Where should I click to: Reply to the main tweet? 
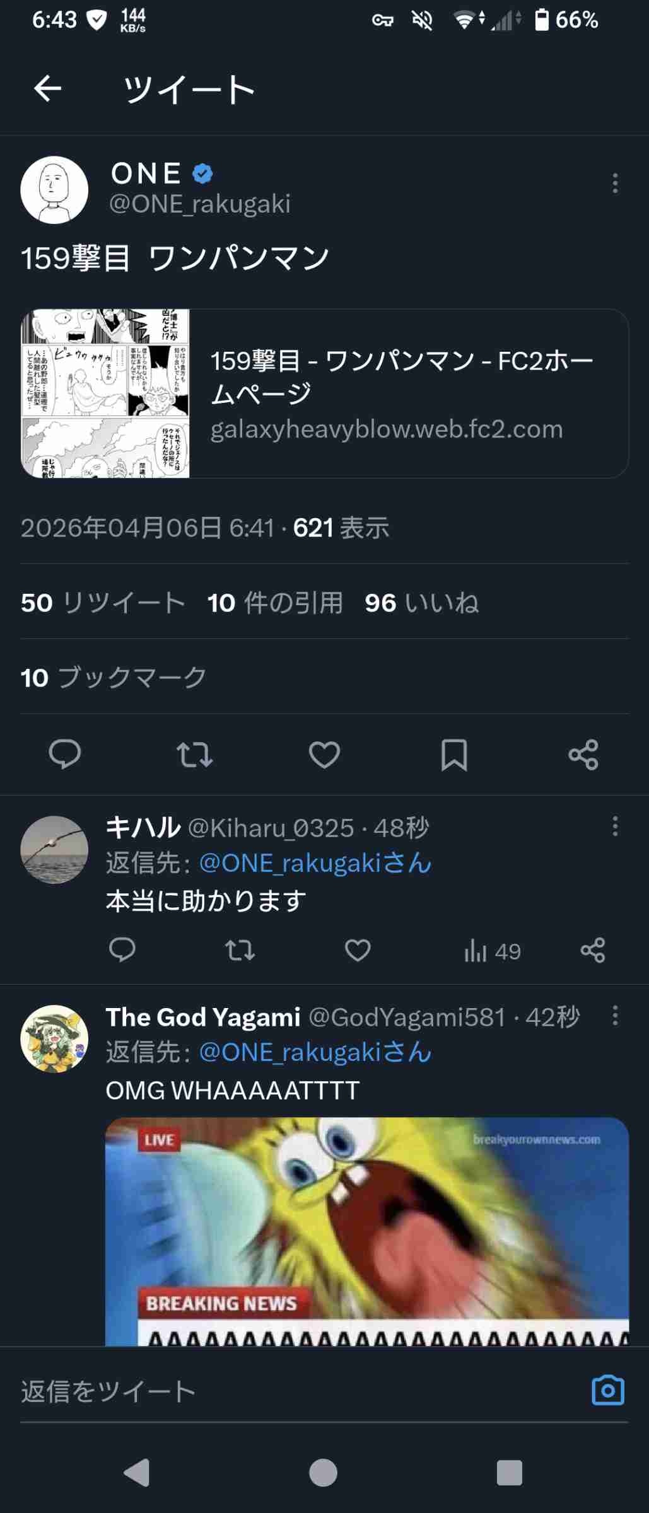[65, 754]
